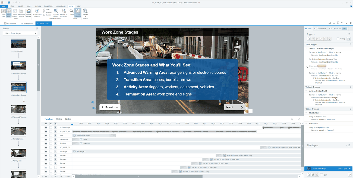
Task: Open the AI Assistant tab
Action: 338,28
